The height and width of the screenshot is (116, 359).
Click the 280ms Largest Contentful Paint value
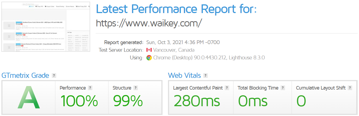tap(197, 101)
